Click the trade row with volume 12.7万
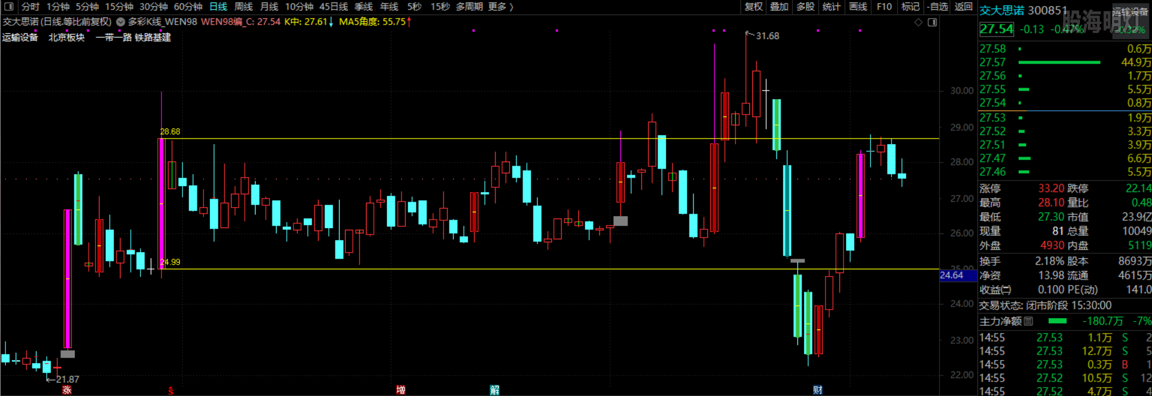The height and width of the screenshot is (396, 1152). [1066, 351]
